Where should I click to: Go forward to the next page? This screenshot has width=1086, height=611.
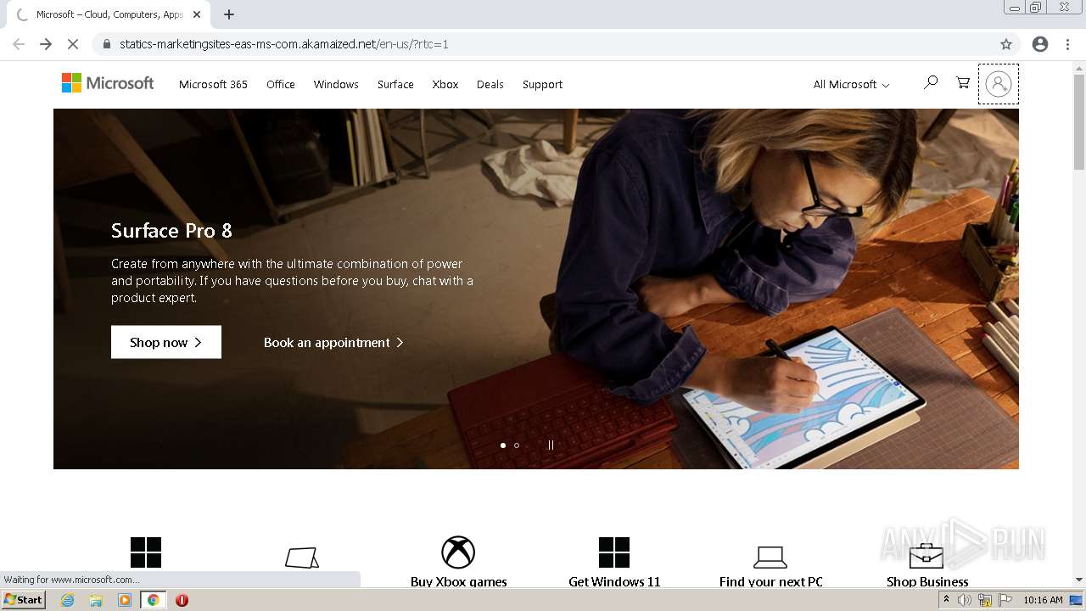[x=46, y=44]
